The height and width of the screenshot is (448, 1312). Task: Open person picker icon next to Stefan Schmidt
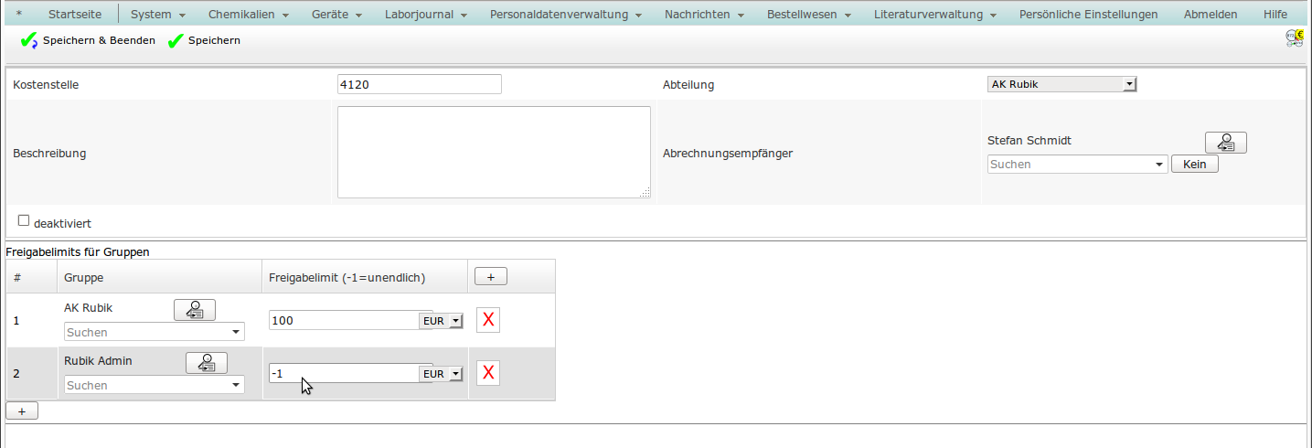(1225, 143)
